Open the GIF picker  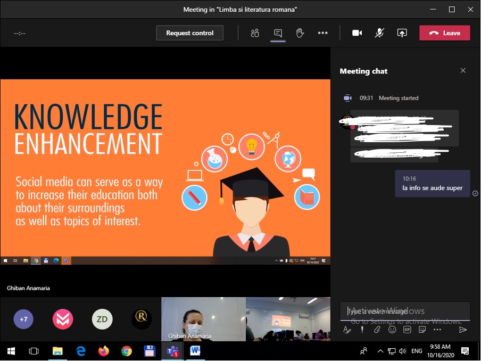coord(407,330)
